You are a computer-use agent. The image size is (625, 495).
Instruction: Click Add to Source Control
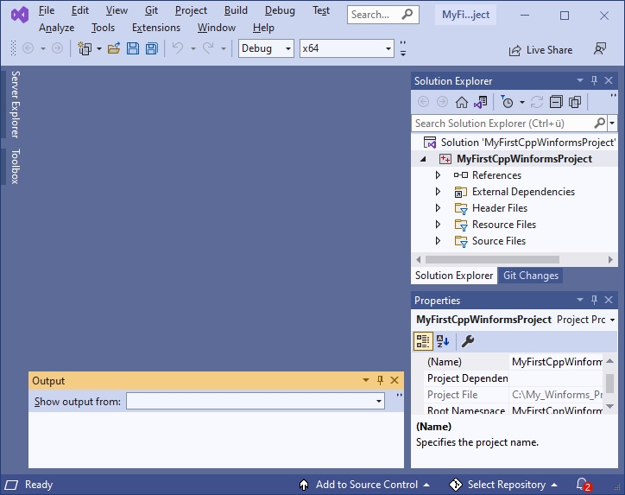[364, 485]
